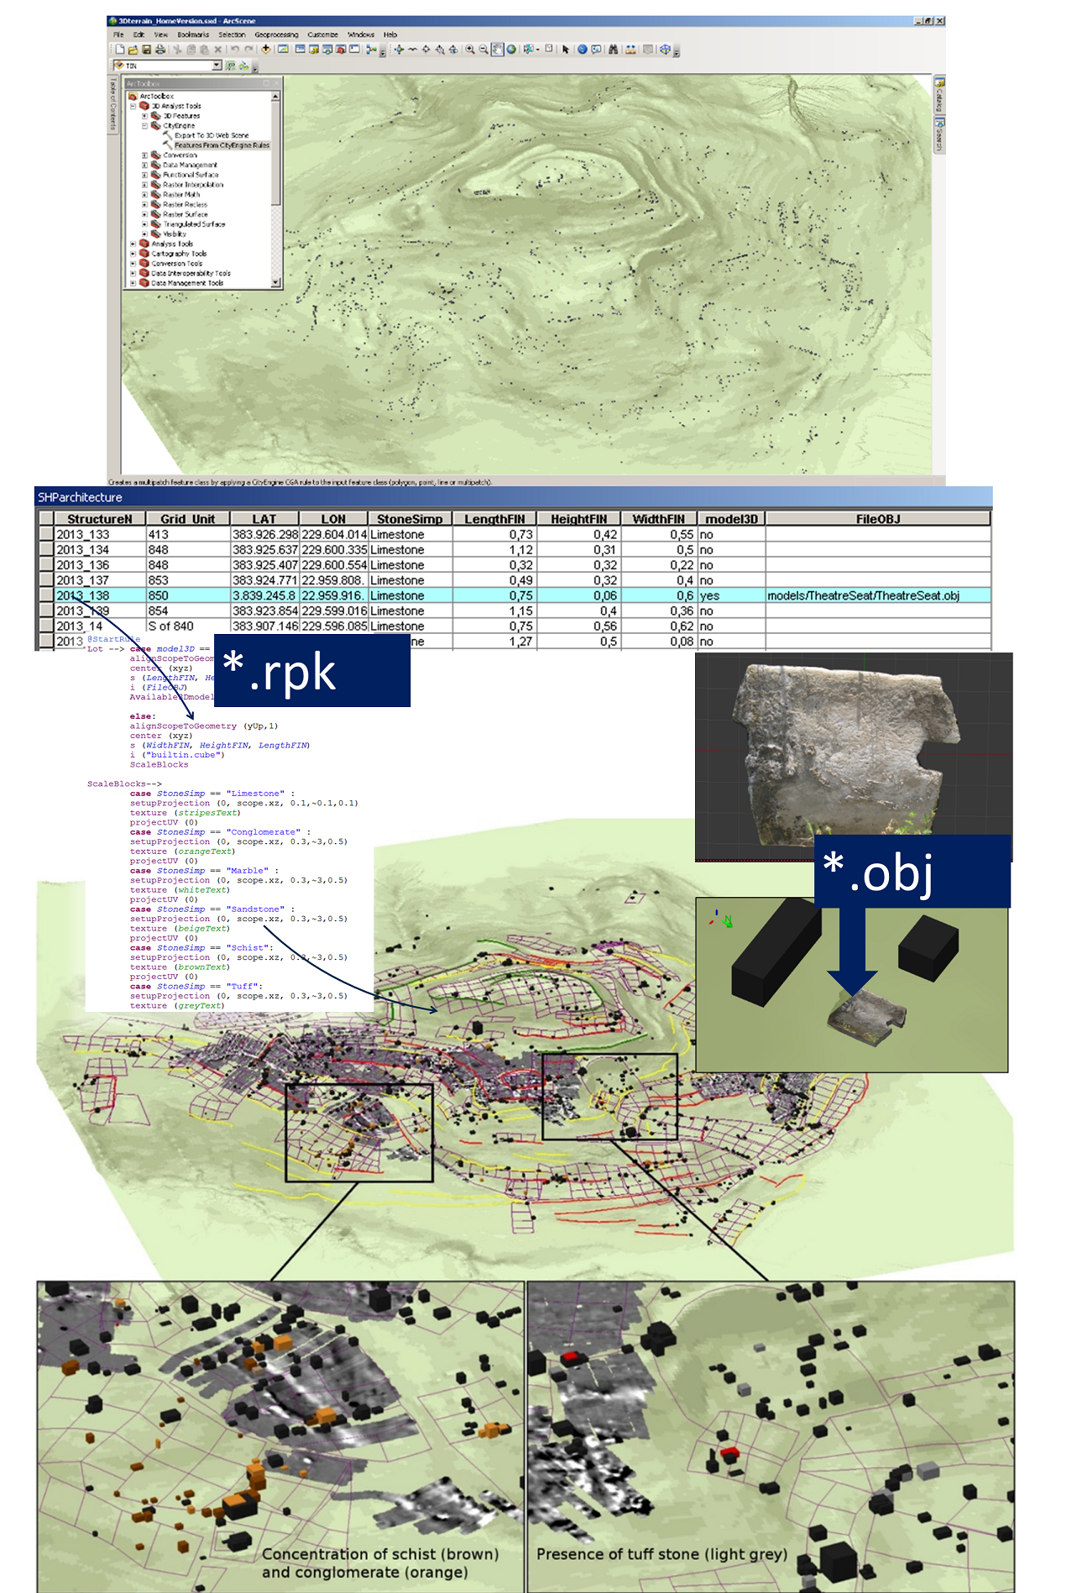This screenshot has height=1593, width=1082.
Task: Select the Pan hand tool
Action: (498, 50)
